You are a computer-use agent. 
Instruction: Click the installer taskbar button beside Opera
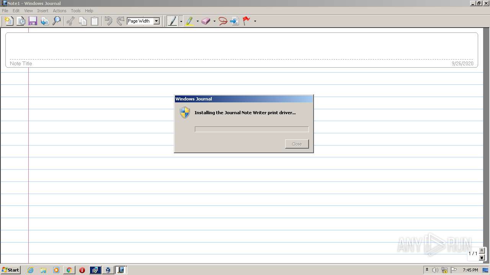95,270
